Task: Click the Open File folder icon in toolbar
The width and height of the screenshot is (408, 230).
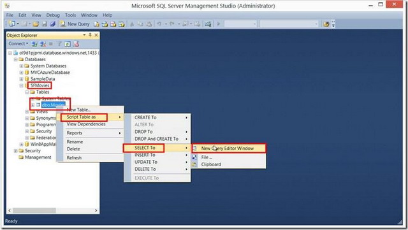Action: tap(36, 24)
